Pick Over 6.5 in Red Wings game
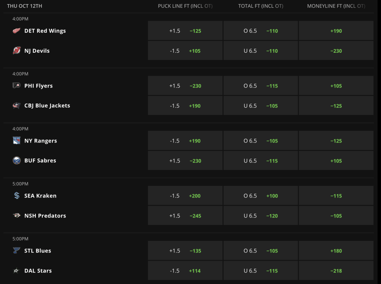Screen dimensions: 381x284 [261, 30]
